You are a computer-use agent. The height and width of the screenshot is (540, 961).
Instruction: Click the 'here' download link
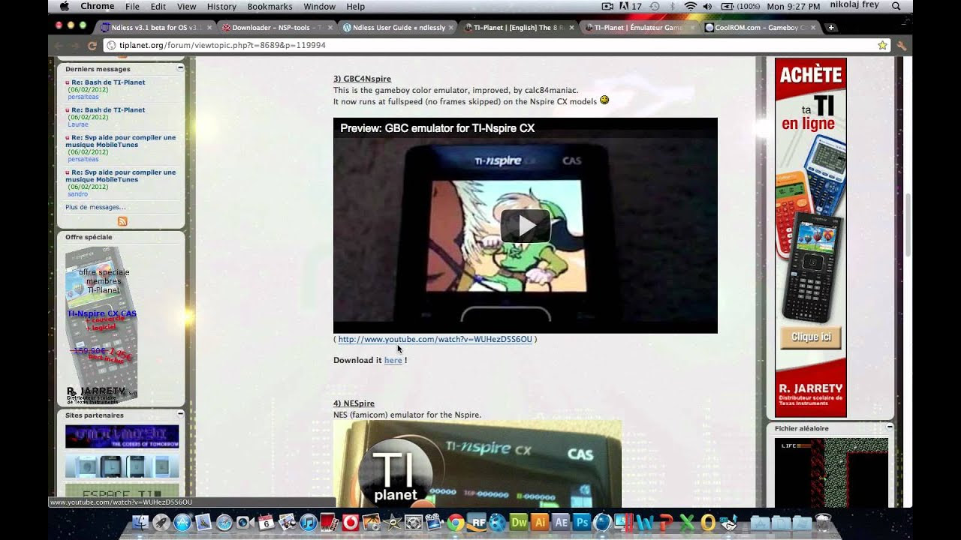click(x=393, y=360)
